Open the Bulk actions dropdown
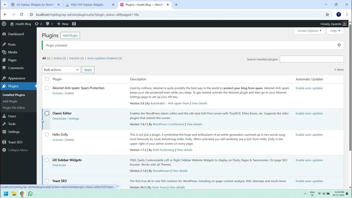 [61, 70]
